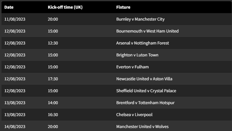This screenshot has height=131, width=232.
Task: Click the 14/08/2023 date cell
Action: coord(15,127)
